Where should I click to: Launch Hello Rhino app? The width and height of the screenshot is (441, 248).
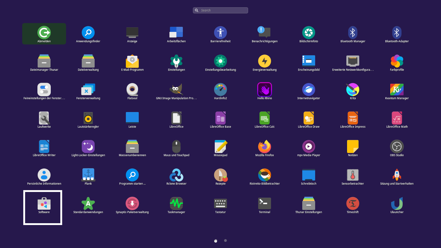(x=264, y=90)
